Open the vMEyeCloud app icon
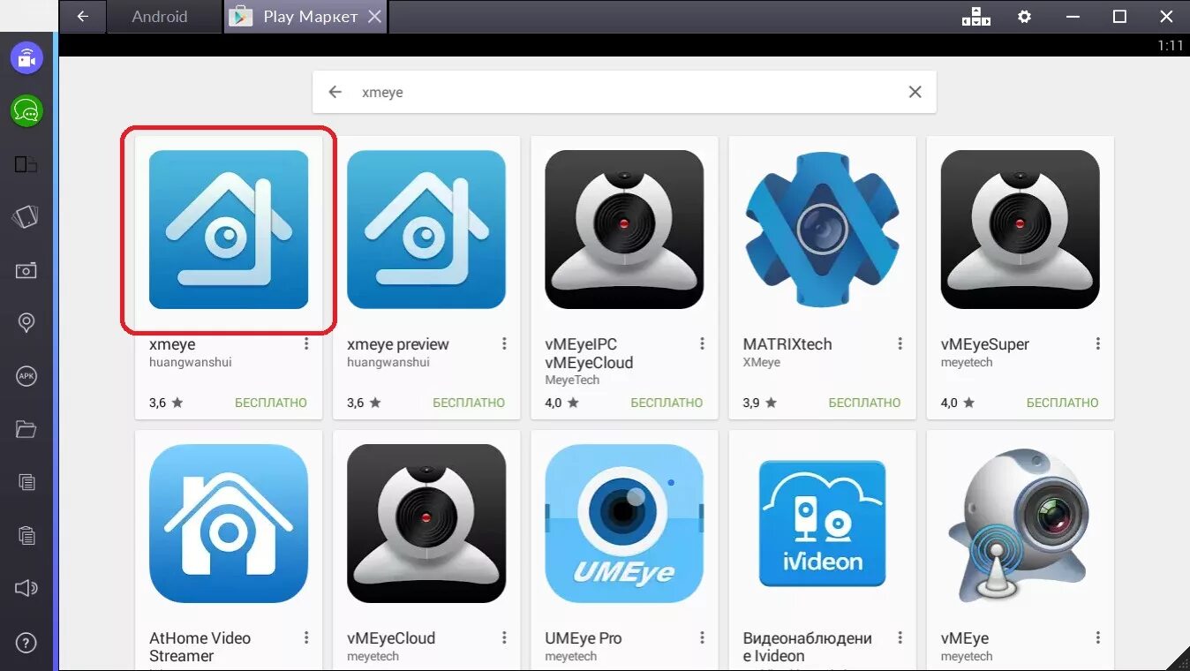The height and width of the screenshot is (671, 1190). 426,524
